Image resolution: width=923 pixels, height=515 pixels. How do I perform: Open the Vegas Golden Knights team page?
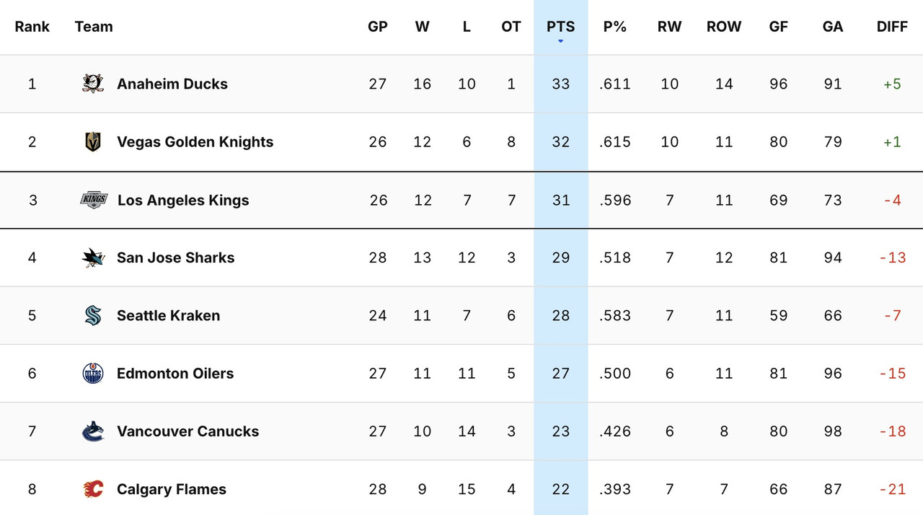(195, 142)
